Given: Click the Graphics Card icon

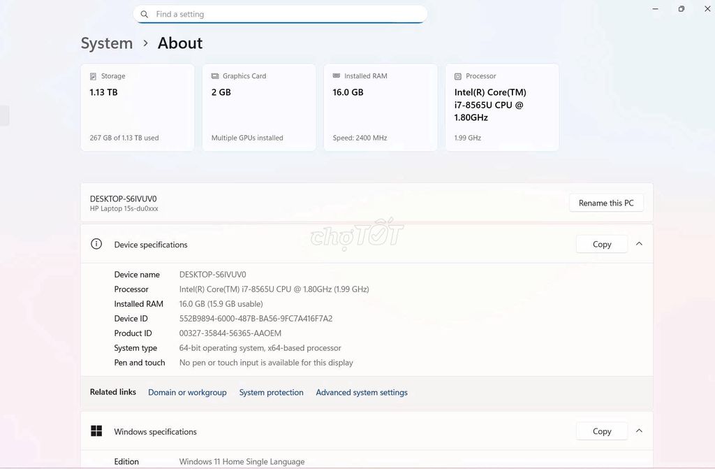Looking at the screenshot, I should (215, 75).
